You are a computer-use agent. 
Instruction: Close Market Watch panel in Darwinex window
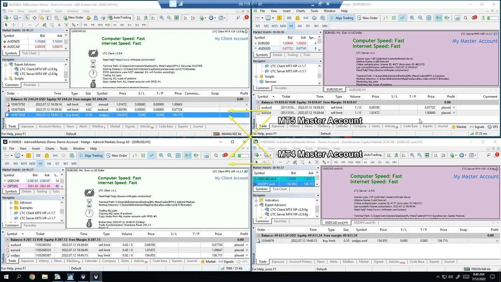(x=320, y=32)
